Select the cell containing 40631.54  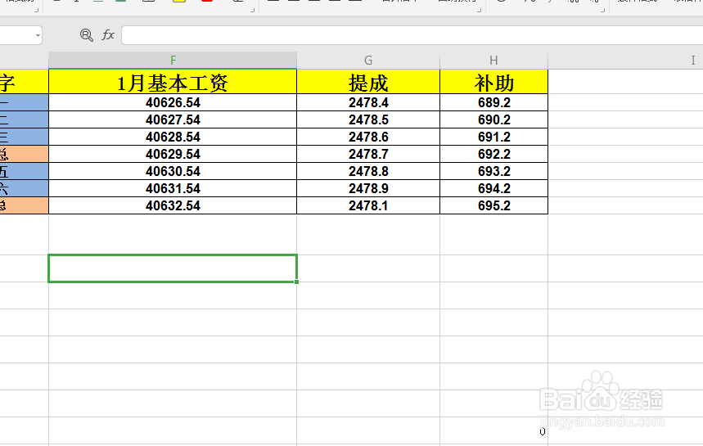tap(173, 188)
